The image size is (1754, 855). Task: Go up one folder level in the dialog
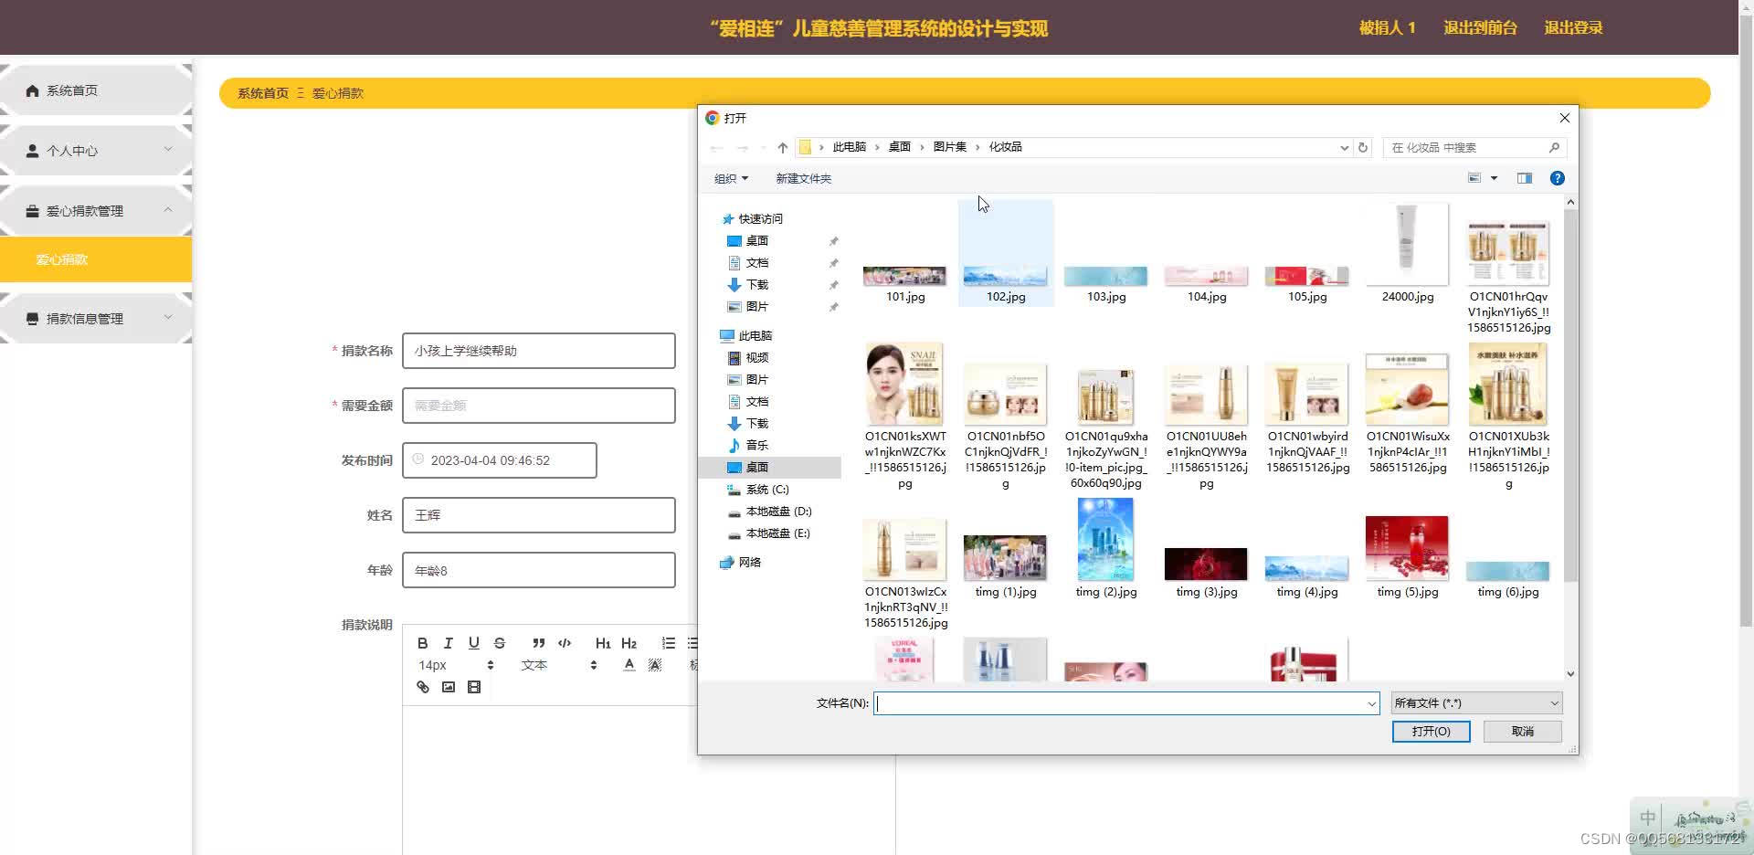[782, 147]
